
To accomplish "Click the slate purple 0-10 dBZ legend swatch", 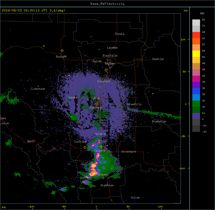I will pos(196,116).
